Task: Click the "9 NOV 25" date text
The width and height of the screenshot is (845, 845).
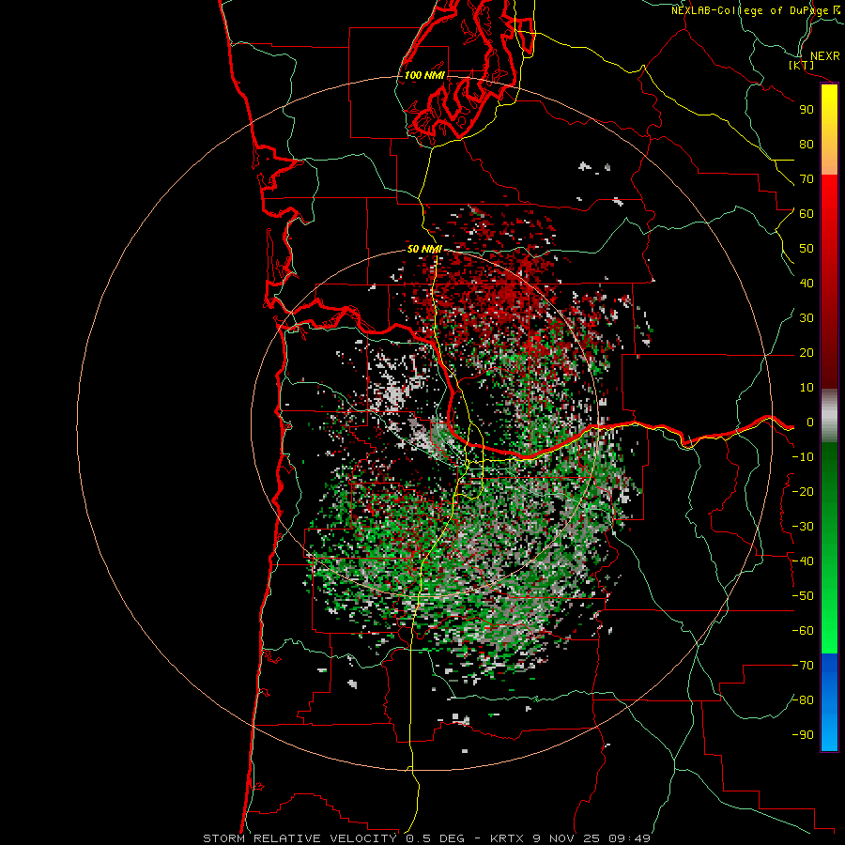Action: (568, 838)
